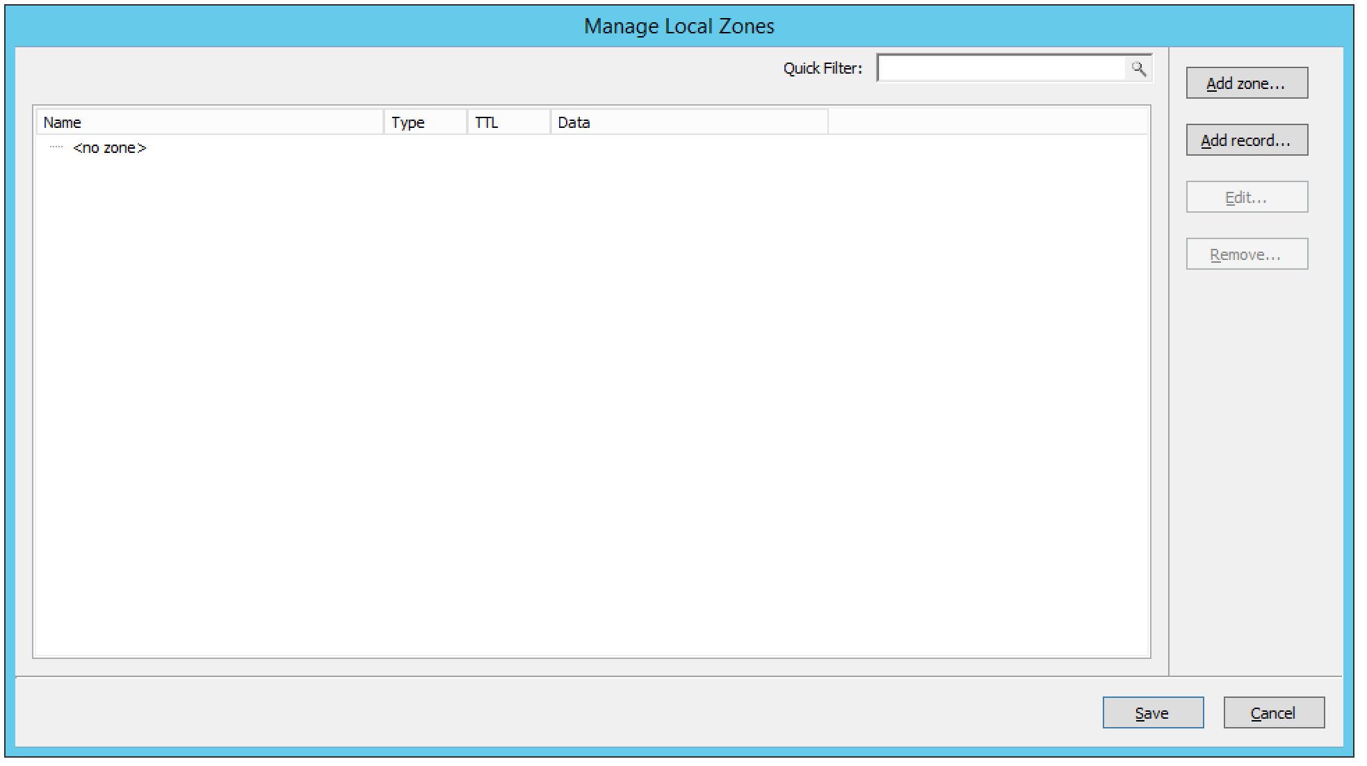Click the Quick Filter label text

822,68
